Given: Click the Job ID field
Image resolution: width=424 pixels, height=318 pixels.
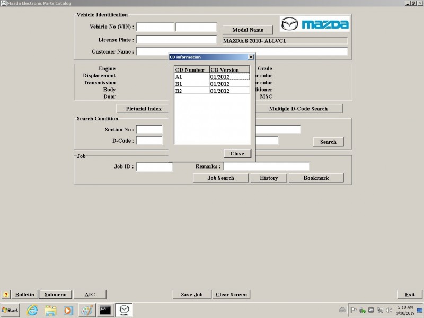Looking at the screenshot, I should 154,166.
